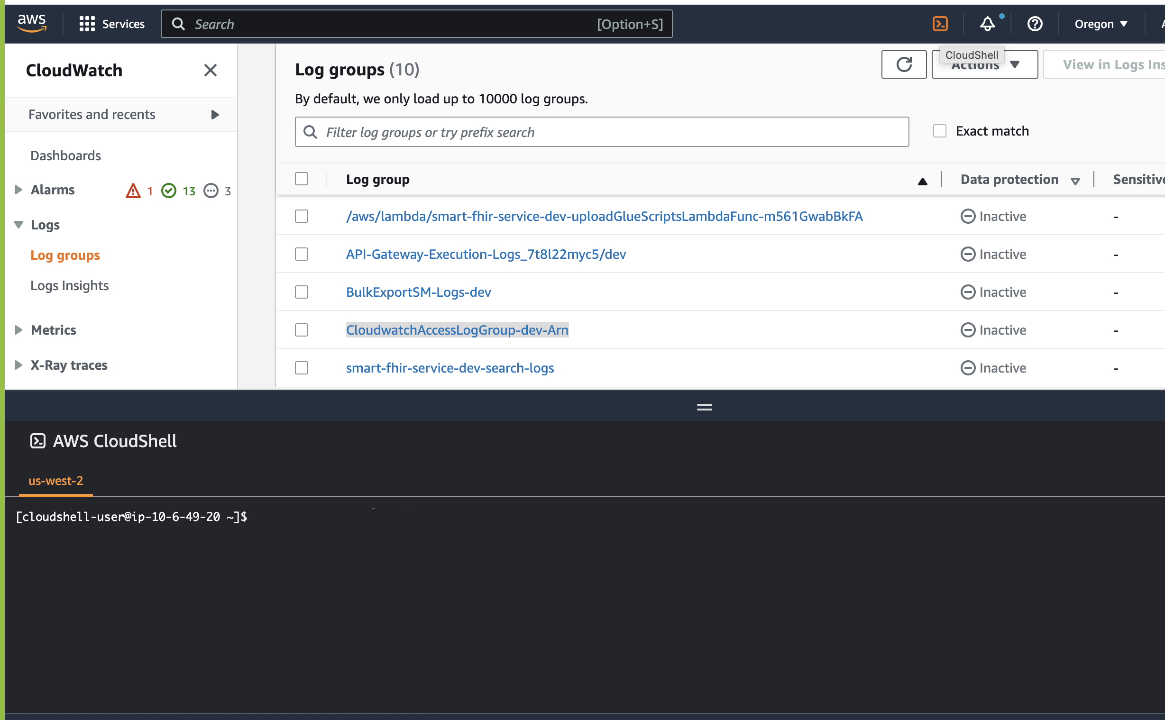This screenshot has height=720, width=1165.
Task: Click Inactive text in API-Gateway row
Action: [1002, 254]
